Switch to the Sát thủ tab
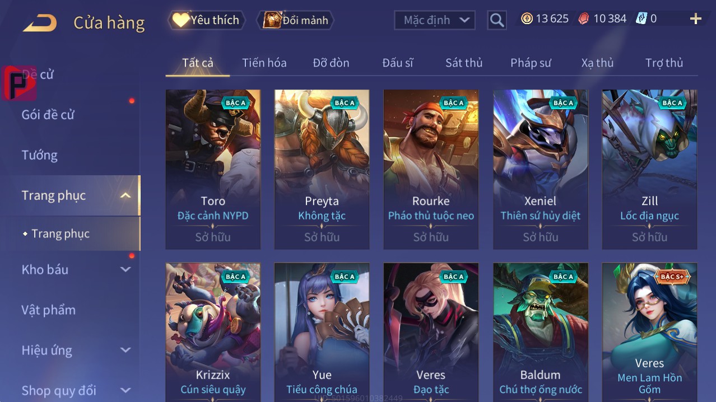716x402 pixels. [464, 63]
